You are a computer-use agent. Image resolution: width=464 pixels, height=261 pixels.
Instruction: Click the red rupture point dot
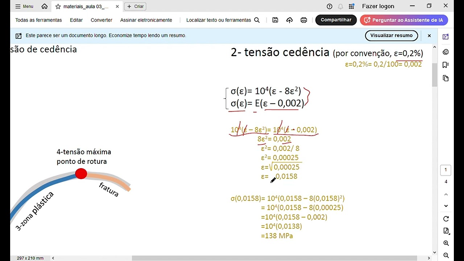tap(81, 174)
